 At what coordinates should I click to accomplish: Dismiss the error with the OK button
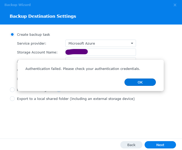[x=140, y=82]
